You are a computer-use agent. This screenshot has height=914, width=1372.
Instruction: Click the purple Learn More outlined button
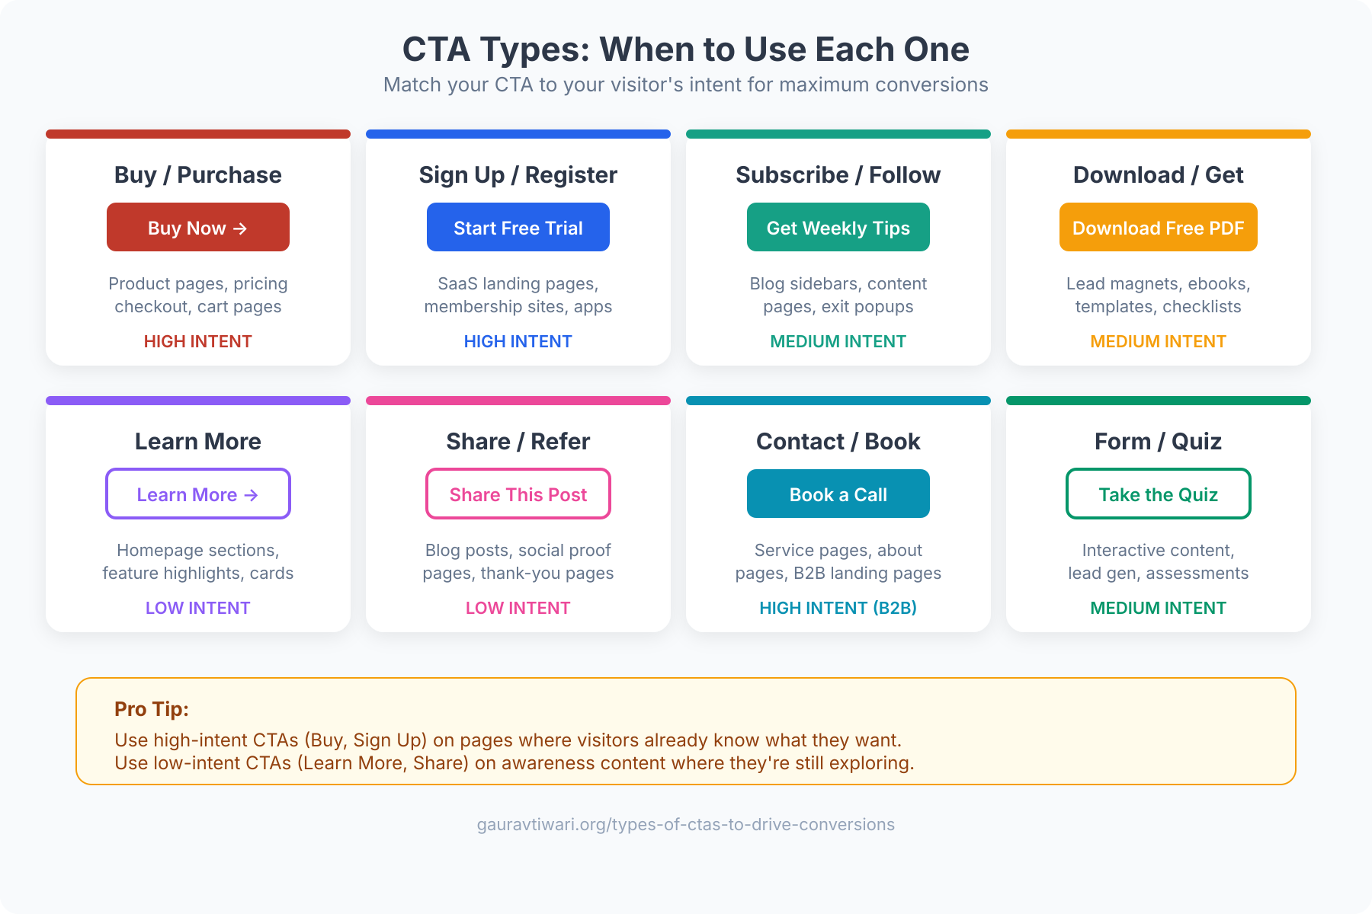pos(198,494)
